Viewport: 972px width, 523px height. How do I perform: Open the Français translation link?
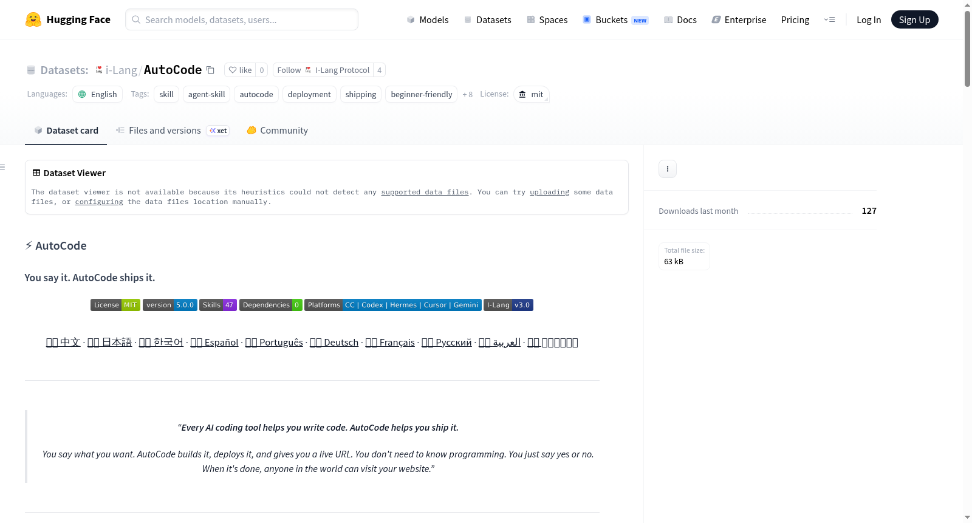(390, 343)
